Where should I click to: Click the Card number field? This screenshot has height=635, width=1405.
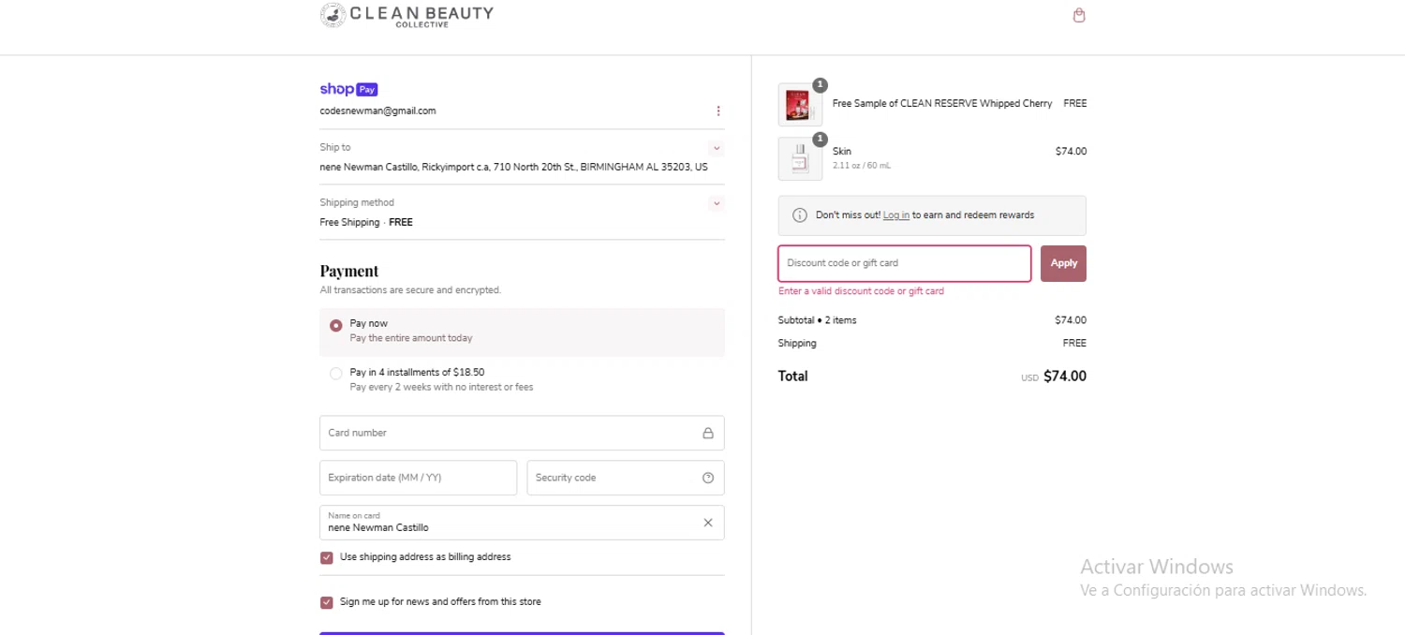coord(522,433)
